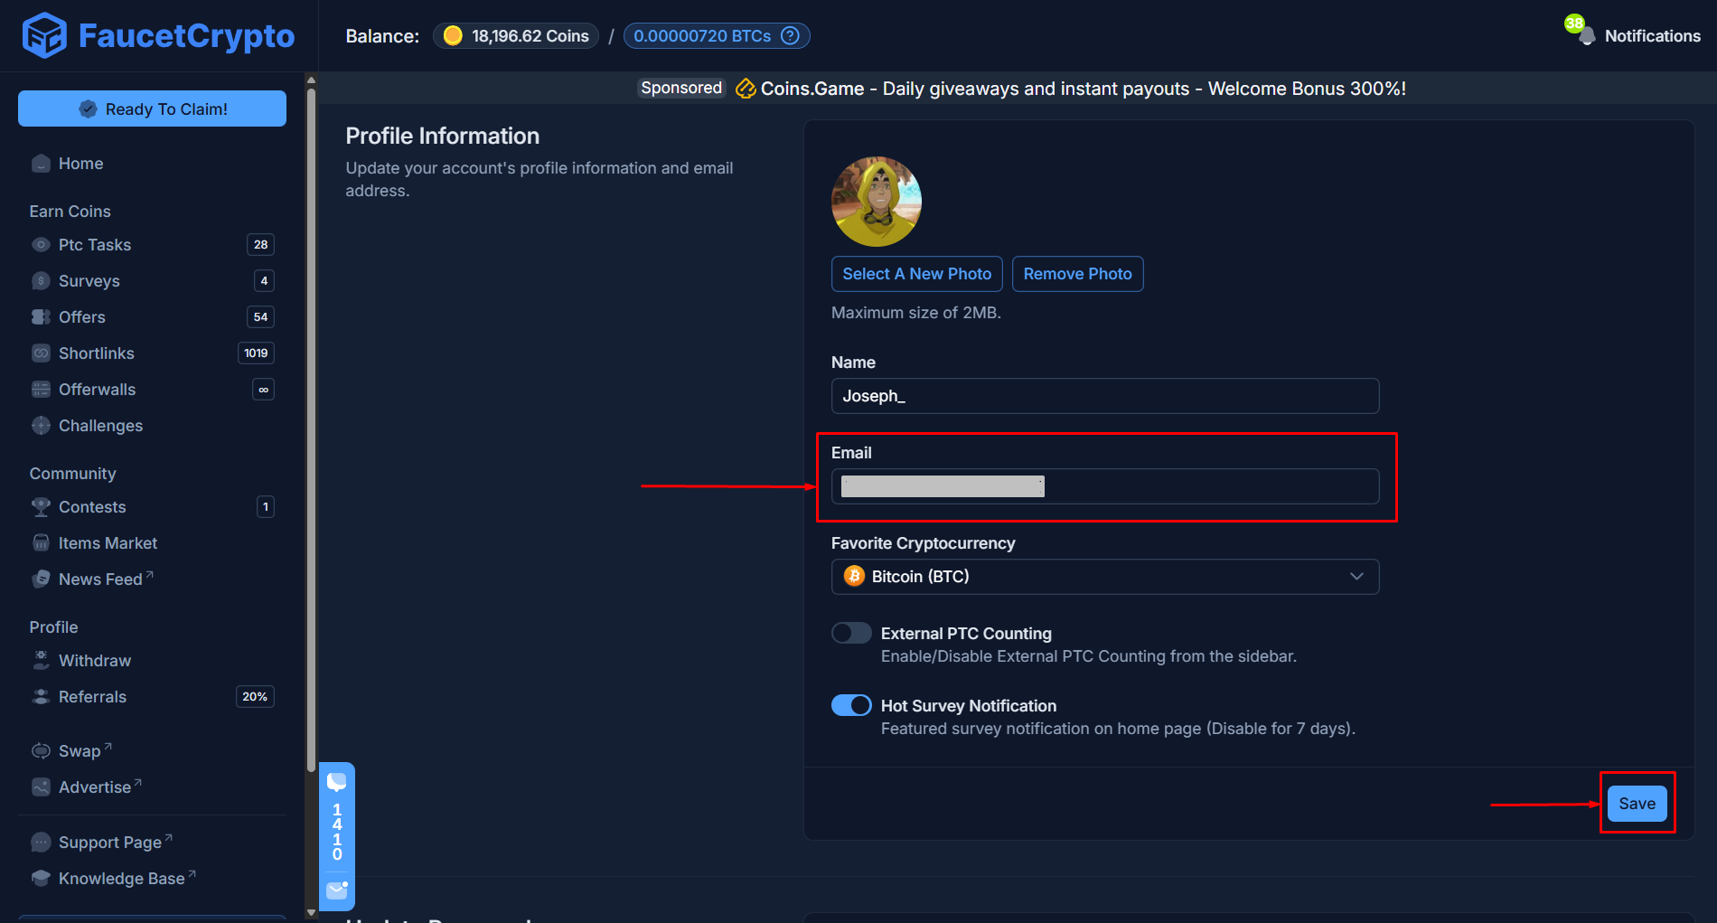This screenshot has width=1717, height=923.
Task: Select the Challenges icon
Action: pyautogui.click(x=41, y=425)
